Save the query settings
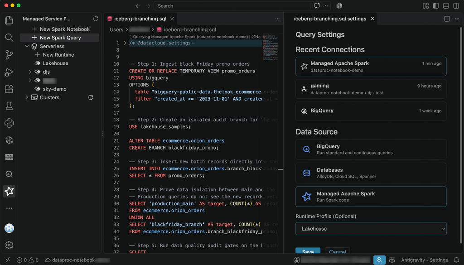The image size is (464, 265). tap(308, 251)
